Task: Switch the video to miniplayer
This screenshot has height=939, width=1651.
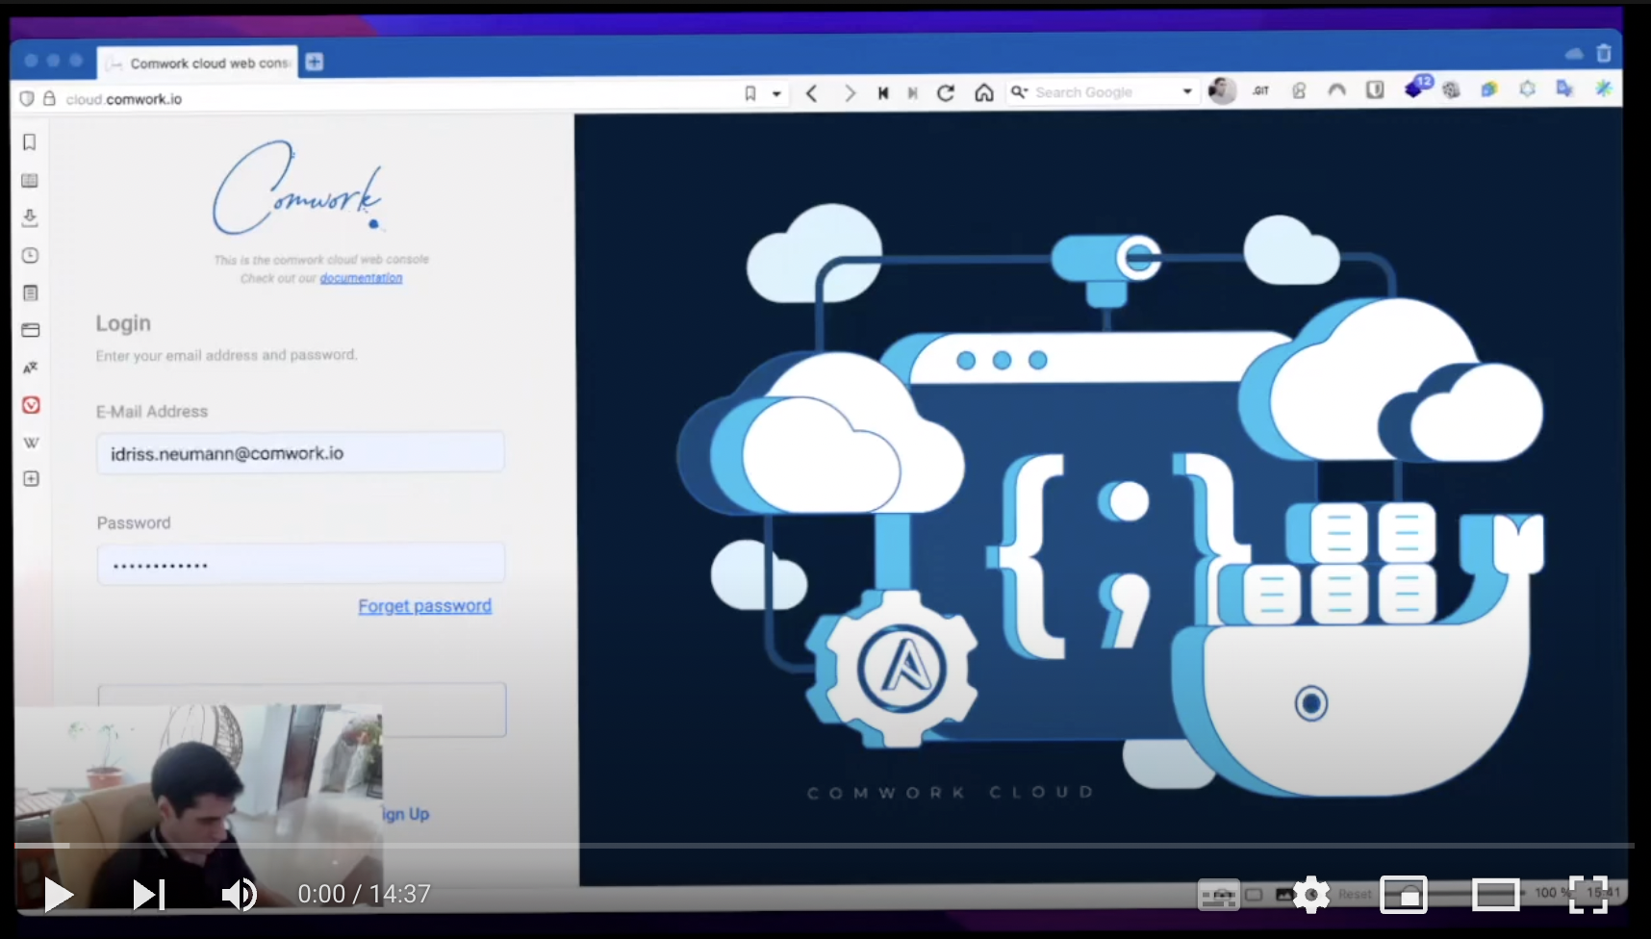Action: coord(1404,895)
